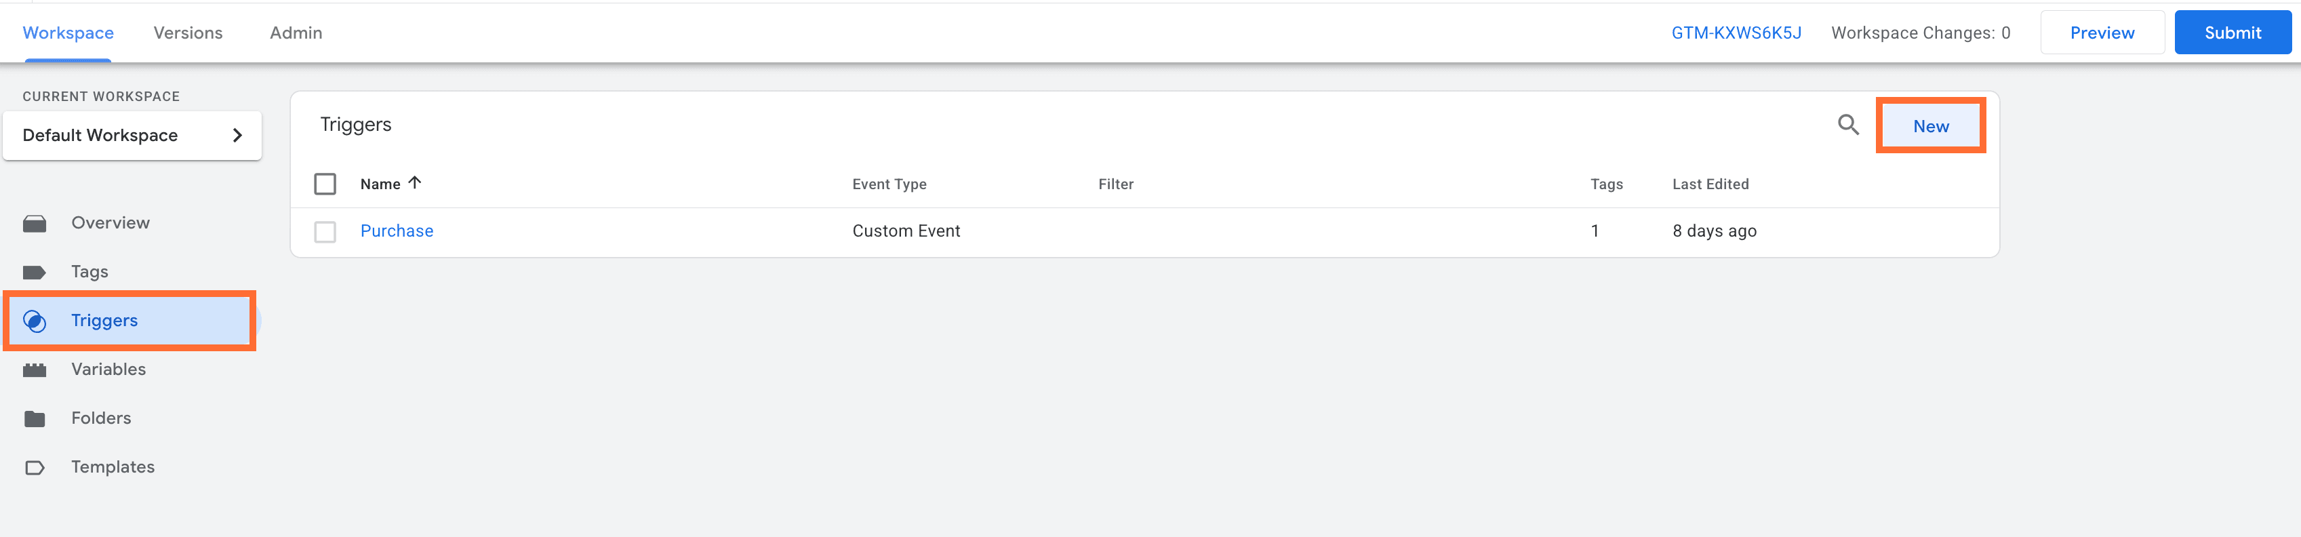Click the tag count 1 in Purchase row
Viewport: 2301px width, 537px height.
click(x=1595, y=231)
